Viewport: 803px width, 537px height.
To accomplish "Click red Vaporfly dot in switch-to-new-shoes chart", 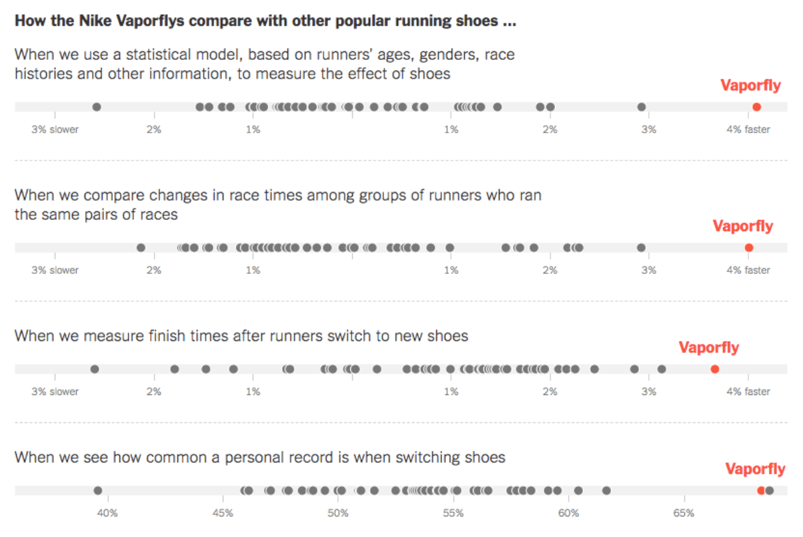I will (x=715, y=369).
